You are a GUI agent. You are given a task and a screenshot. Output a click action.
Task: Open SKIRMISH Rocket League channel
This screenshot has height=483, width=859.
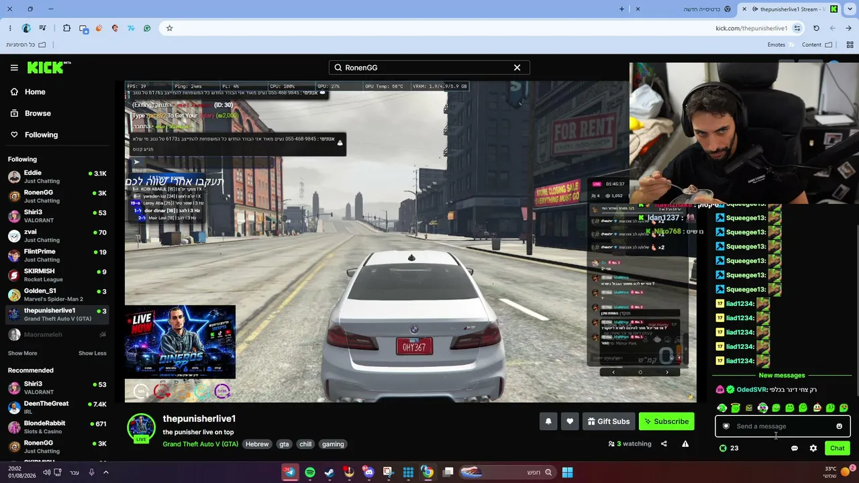[57, 275]
